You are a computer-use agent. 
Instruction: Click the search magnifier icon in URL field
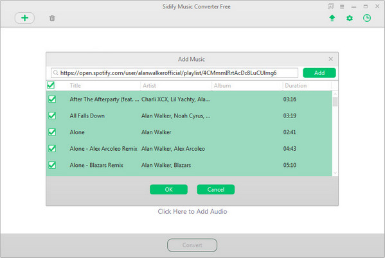pos(56,73)
